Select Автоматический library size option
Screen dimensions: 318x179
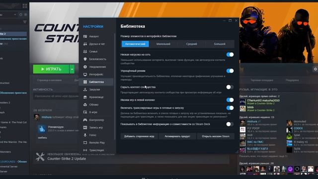pos(135,44)
